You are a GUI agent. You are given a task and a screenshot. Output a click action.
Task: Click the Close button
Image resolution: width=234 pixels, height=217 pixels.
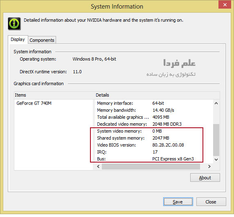211,201
